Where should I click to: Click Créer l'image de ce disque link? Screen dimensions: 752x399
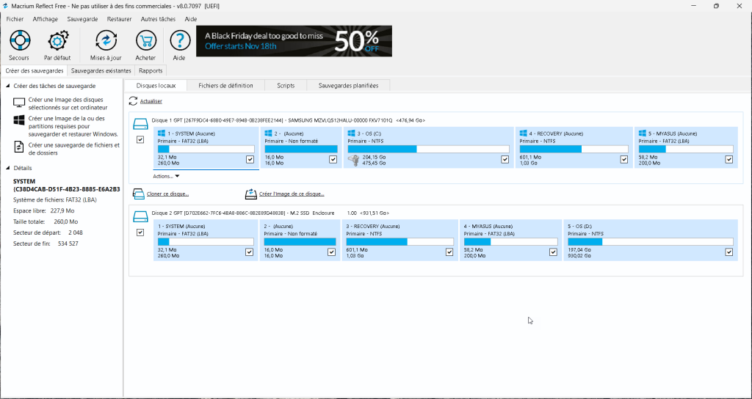pos(292,194)
